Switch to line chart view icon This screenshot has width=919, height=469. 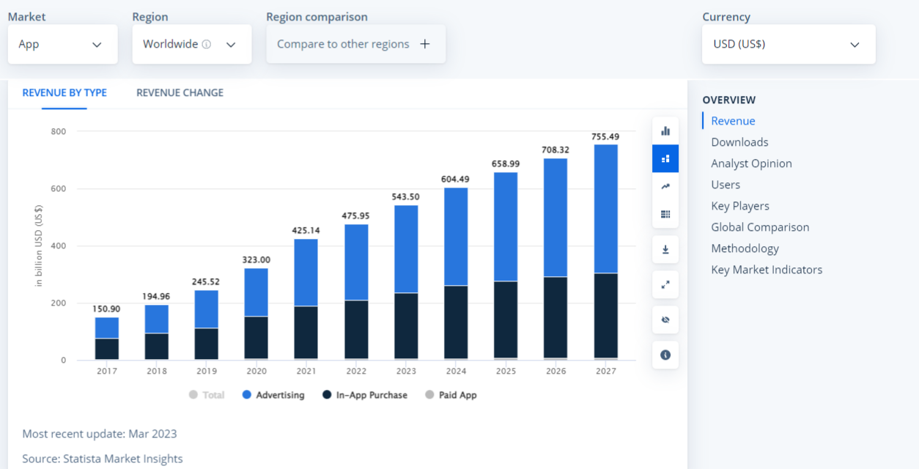pos(665,186)
